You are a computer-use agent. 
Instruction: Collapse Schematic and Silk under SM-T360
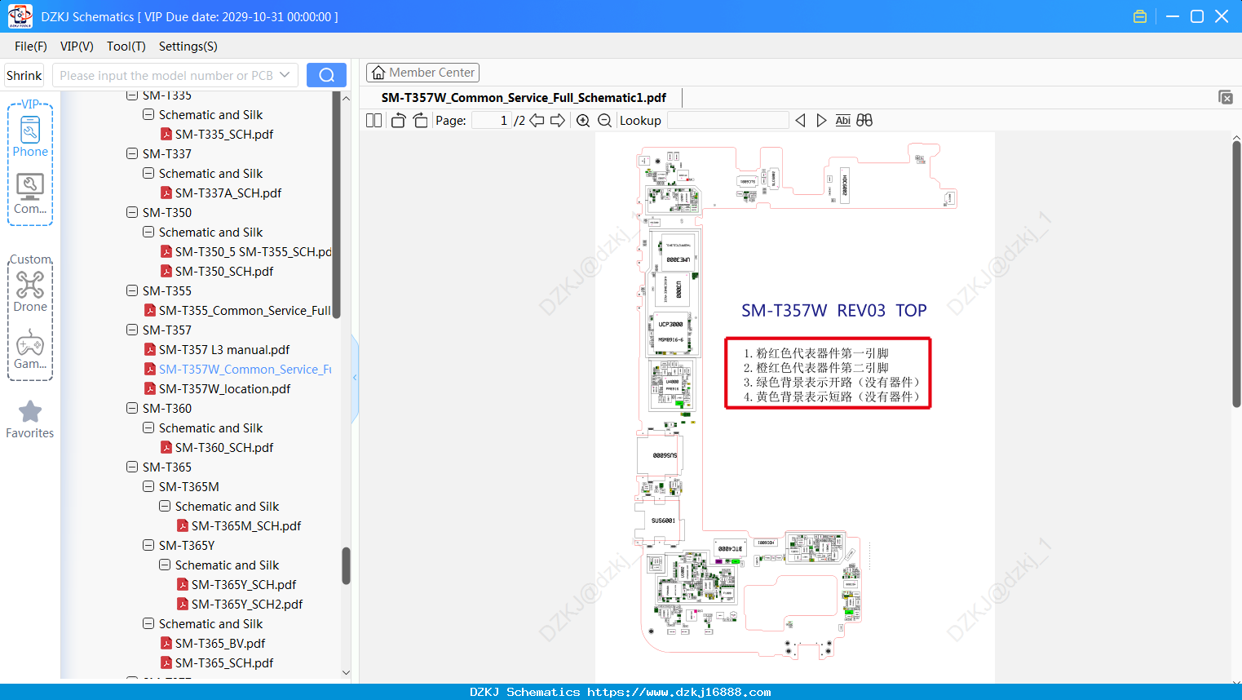pos(148,428)
